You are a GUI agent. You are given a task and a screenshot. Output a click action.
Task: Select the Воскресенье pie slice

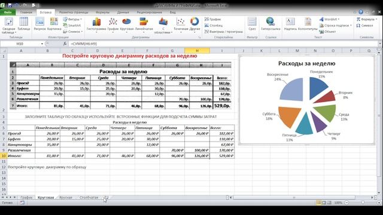[x=291, y=89]
